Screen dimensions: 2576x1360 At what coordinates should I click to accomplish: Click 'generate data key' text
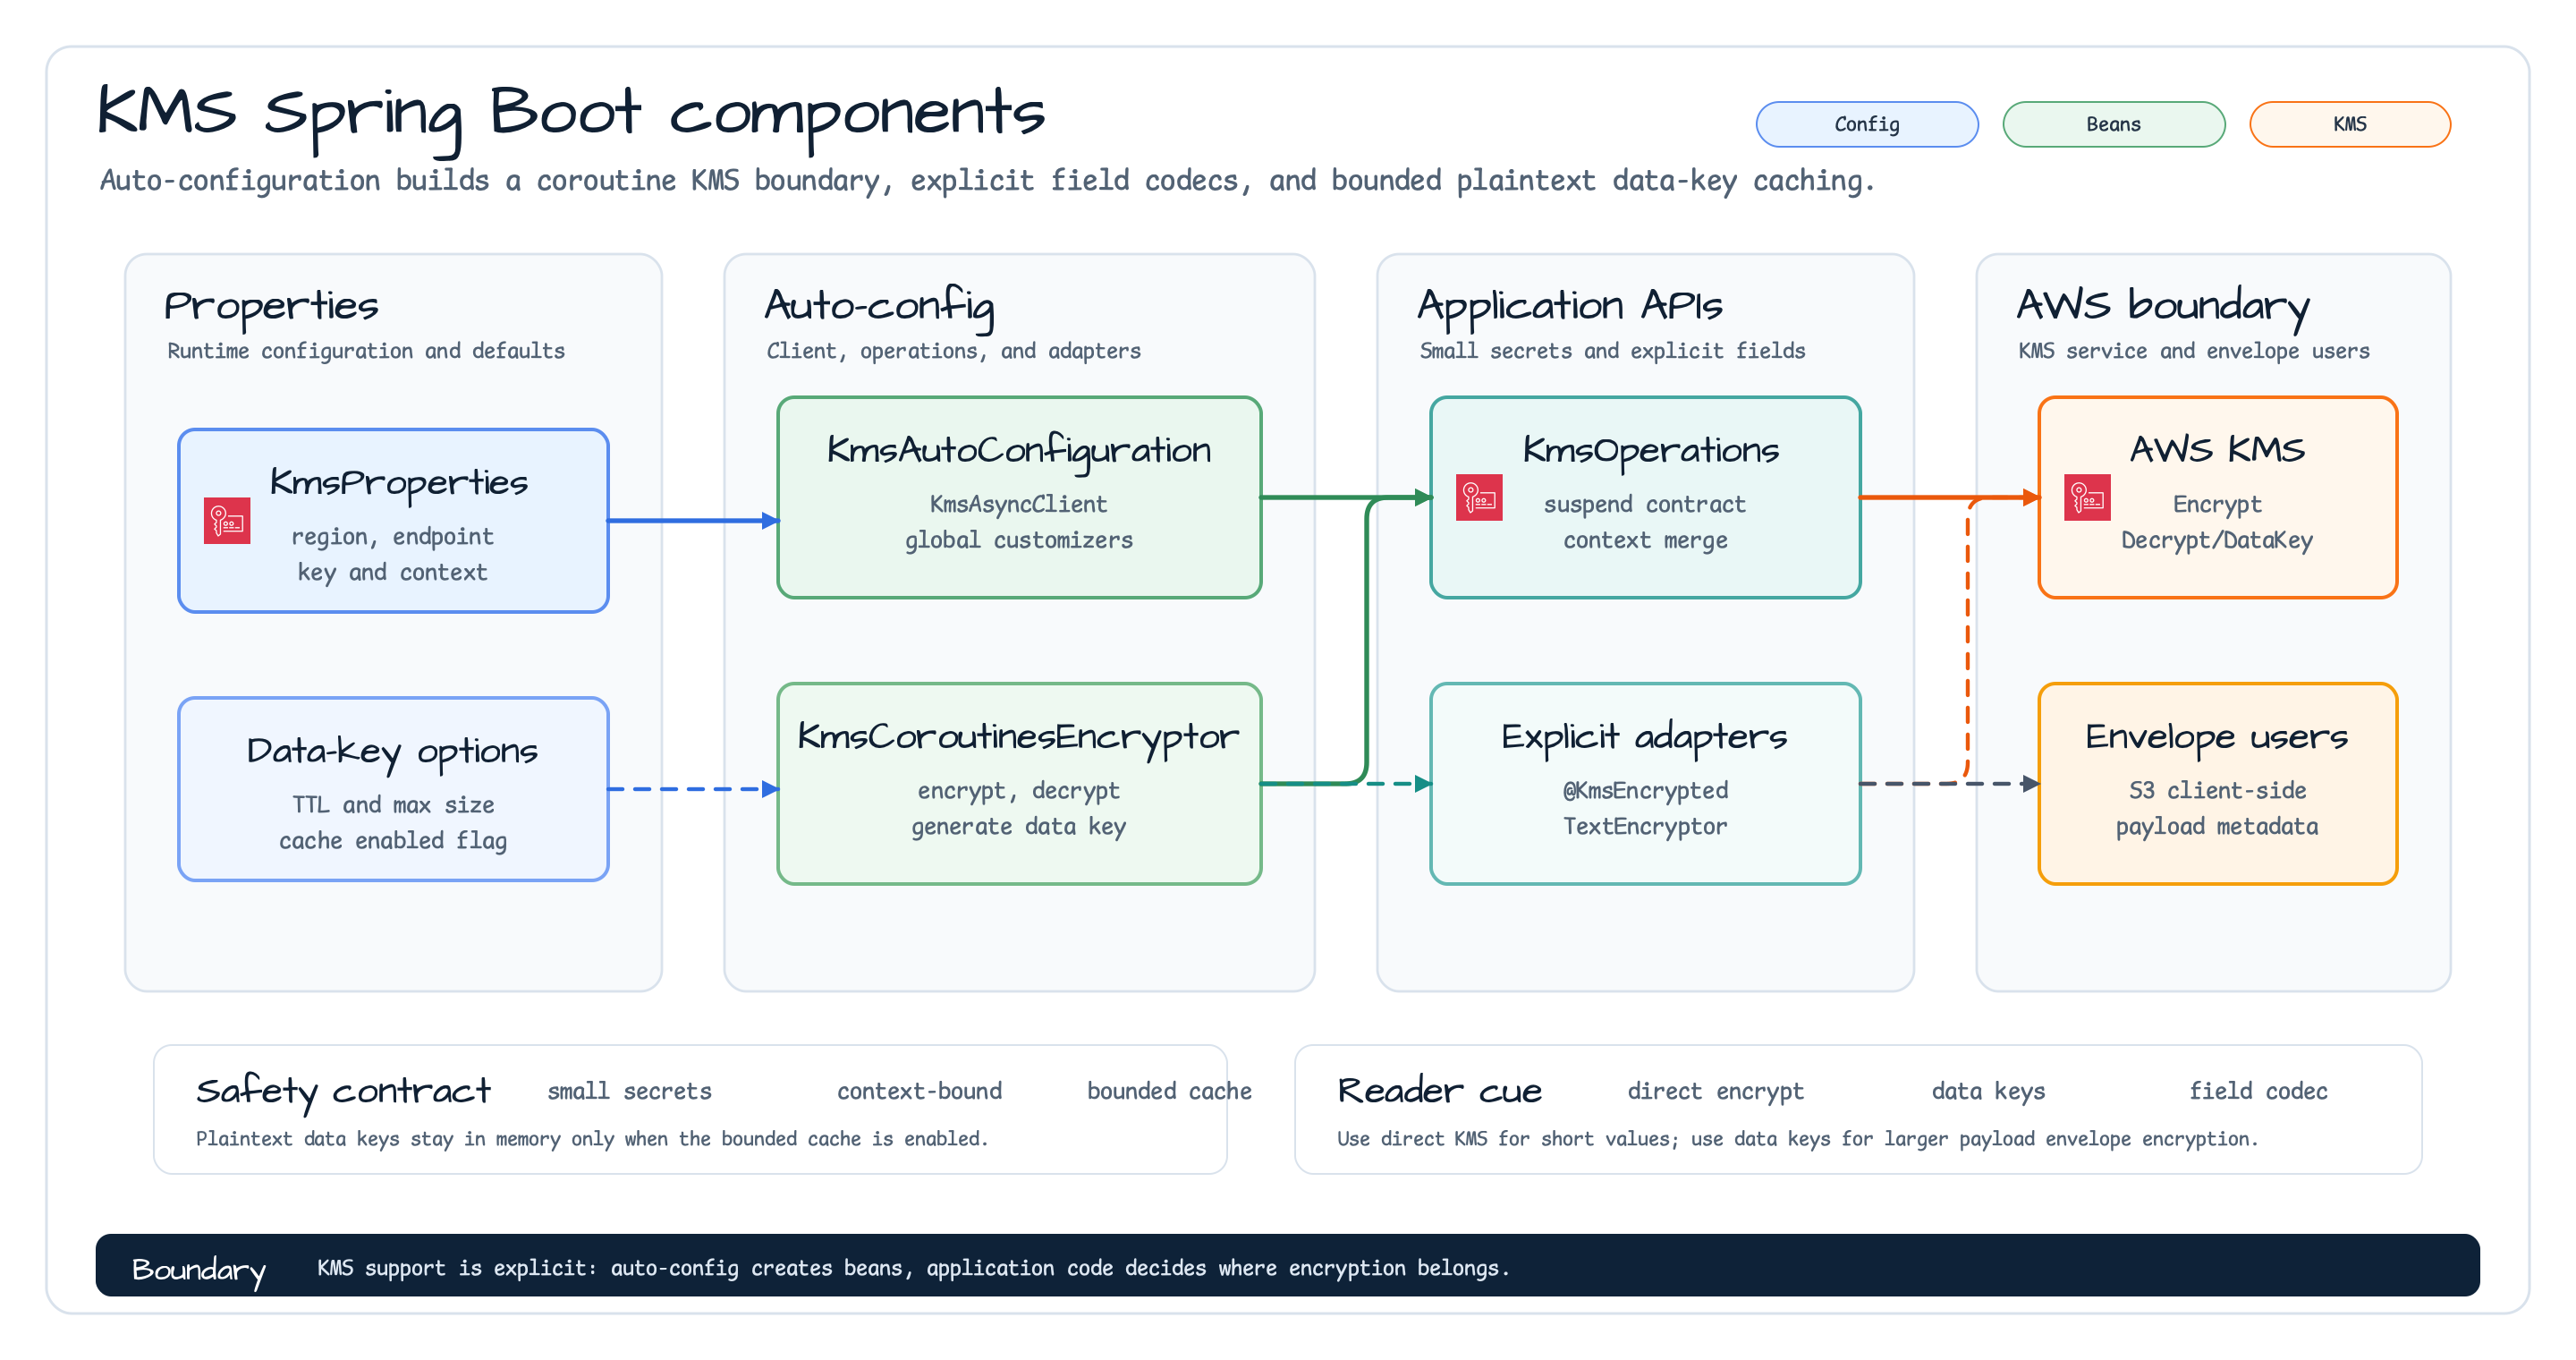click(1018, 827)
